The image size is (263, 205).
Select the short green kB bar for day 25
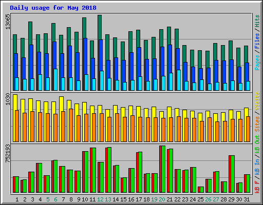coord(202,190)
